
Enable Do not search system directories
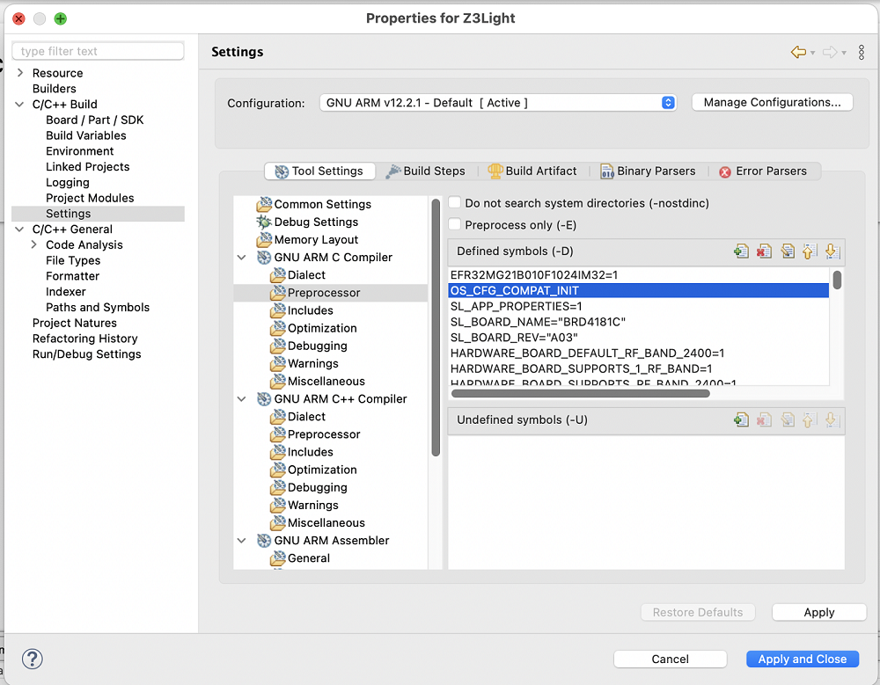click(x=455, y=202)
